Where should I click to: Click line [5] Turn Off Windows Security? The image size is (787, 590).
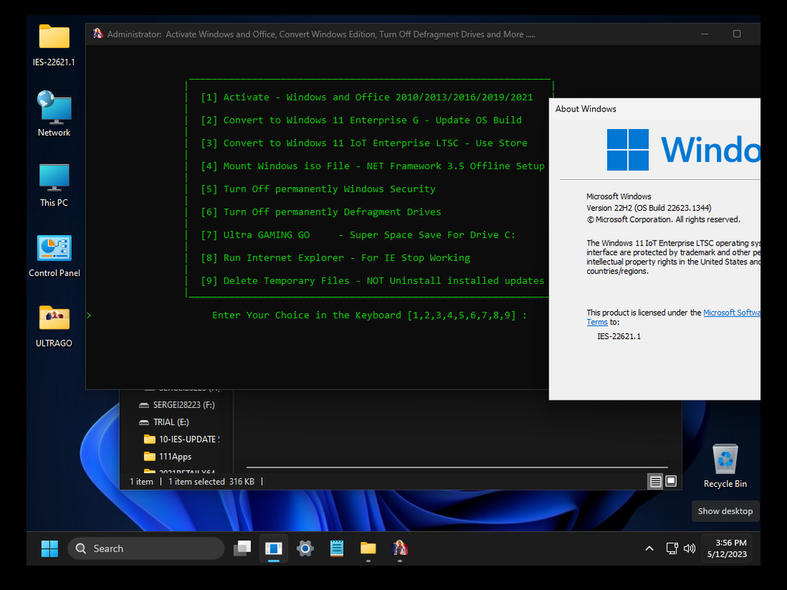point(318,189)
